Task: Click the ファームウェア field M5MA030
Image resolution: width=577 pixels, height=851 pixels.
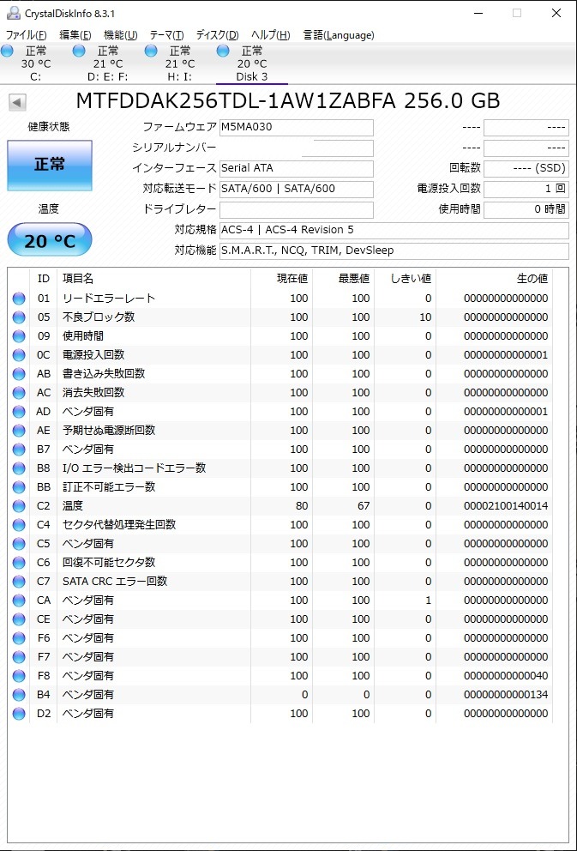Action: point(296,128)
